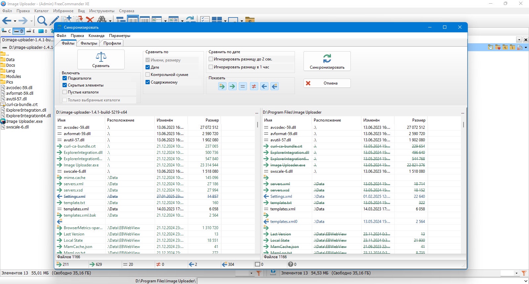Toggle the equal-files filter under Показать
This screenshot has height=284, width=529.
(x=243, y=87)
